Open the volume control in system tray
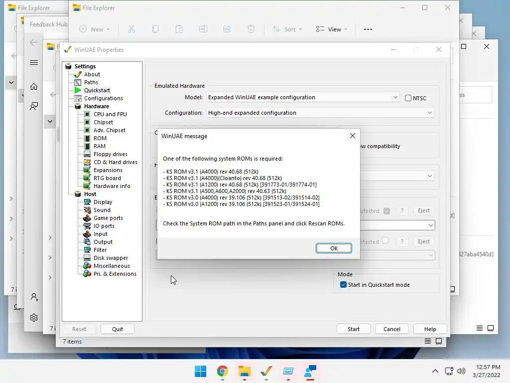510x383 pixels. tap(461, 371)
